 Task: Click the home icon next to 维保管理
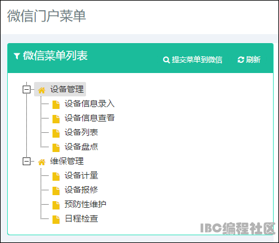(x=42, y=162)
